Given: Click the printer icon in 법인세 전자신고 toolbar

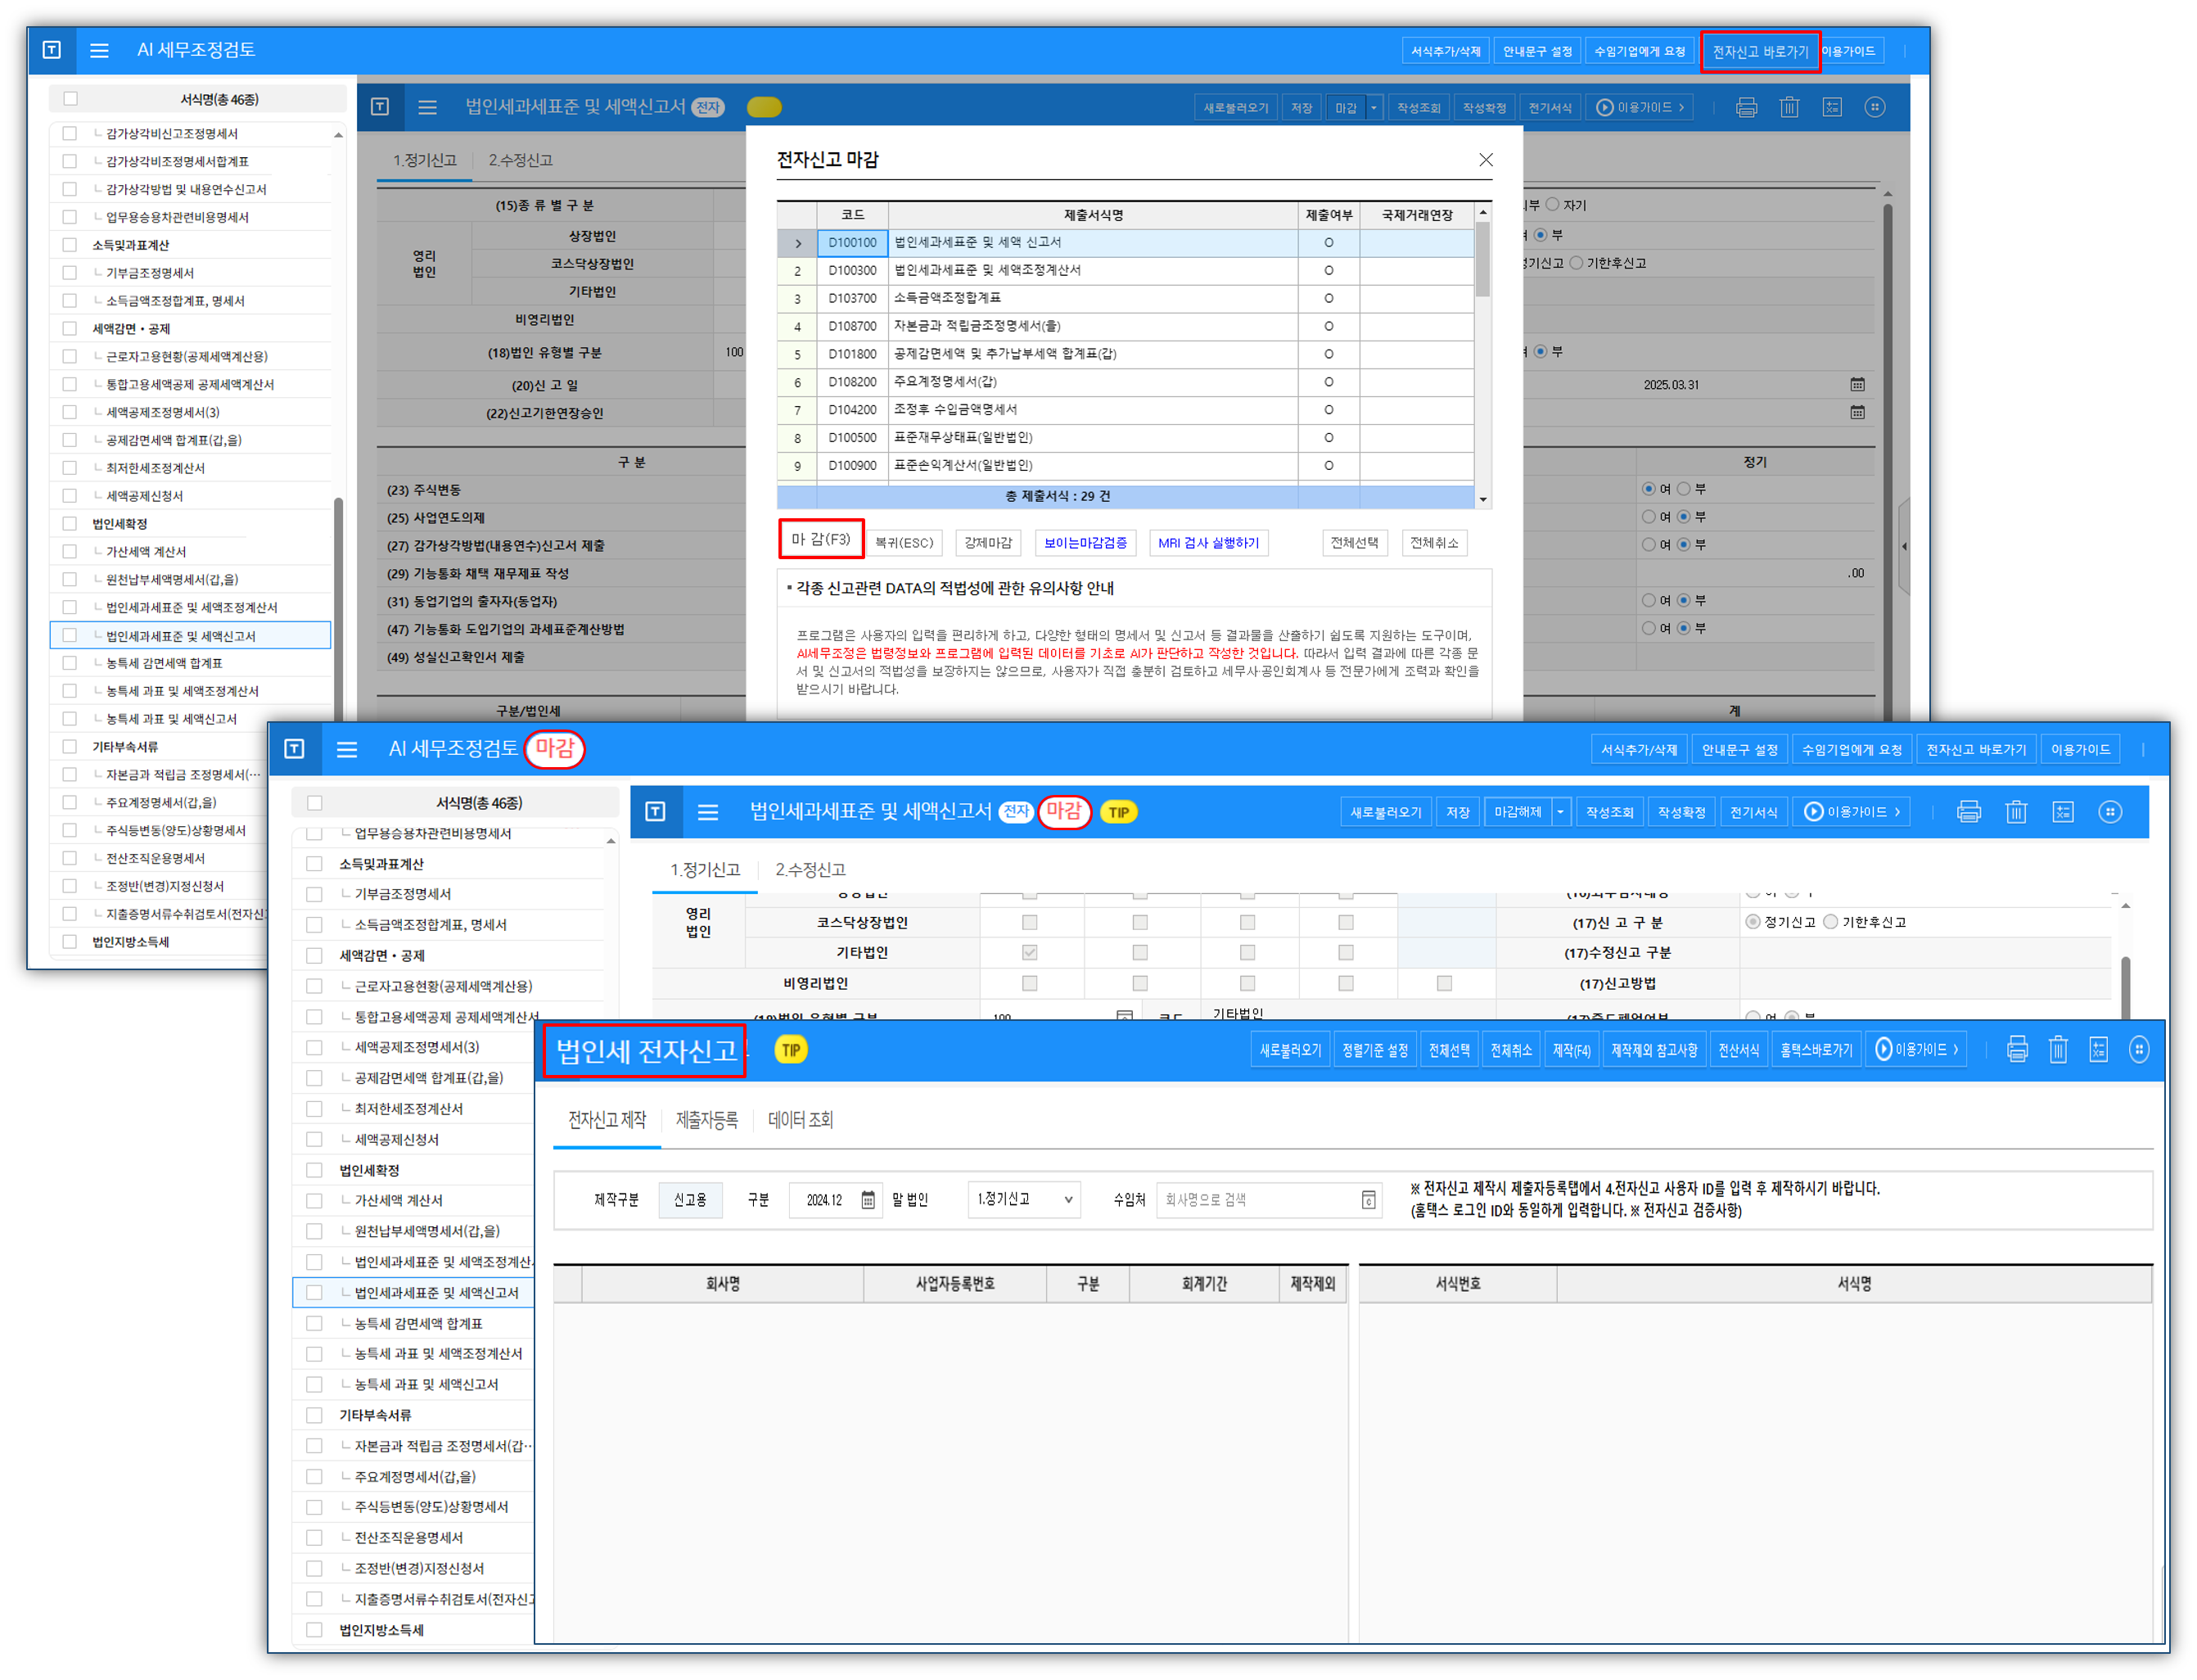Looking at the screenshot, I should click(2016, 1049).
